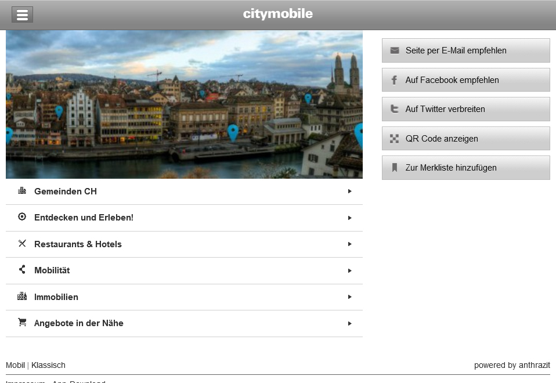Open the Mobilität menu entry
The height and width of the screenshot is (383, 556).
(x=184, y=271)
